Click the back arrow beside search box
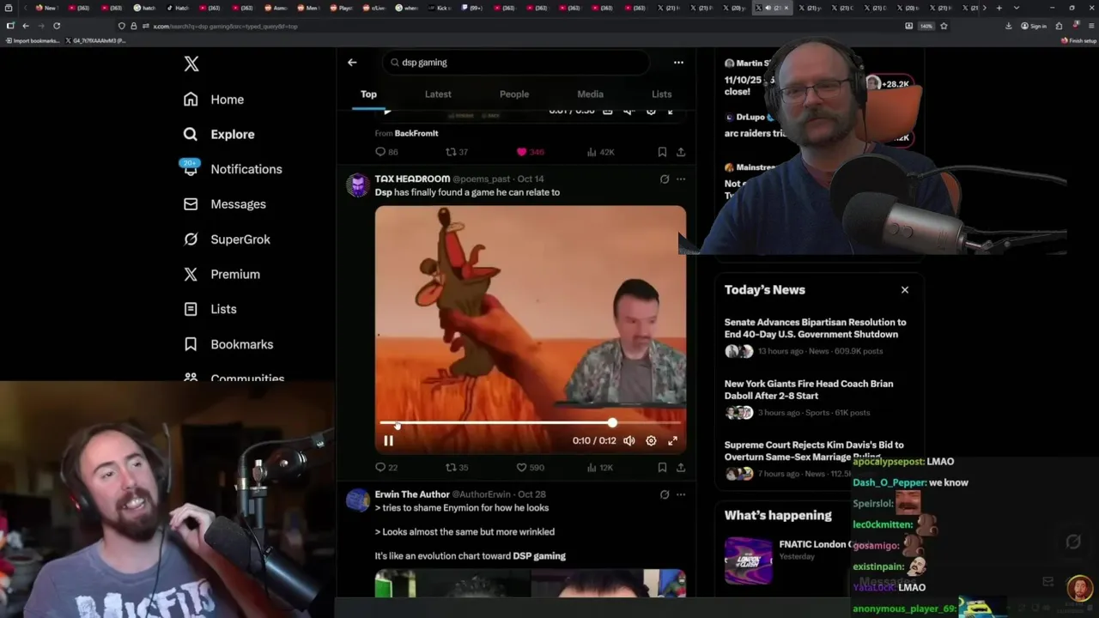 tap(352, 63)
